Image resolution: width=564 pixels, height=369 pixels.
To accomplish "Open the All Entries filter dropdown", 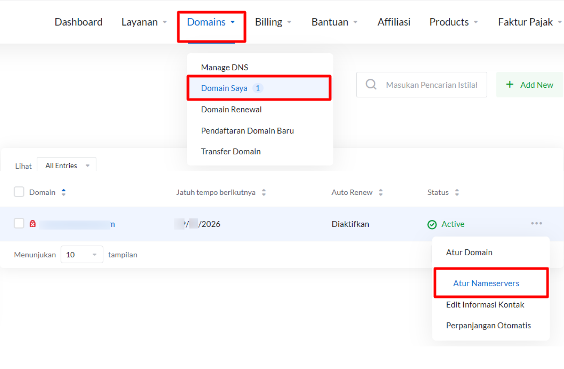I will point(67,165).
